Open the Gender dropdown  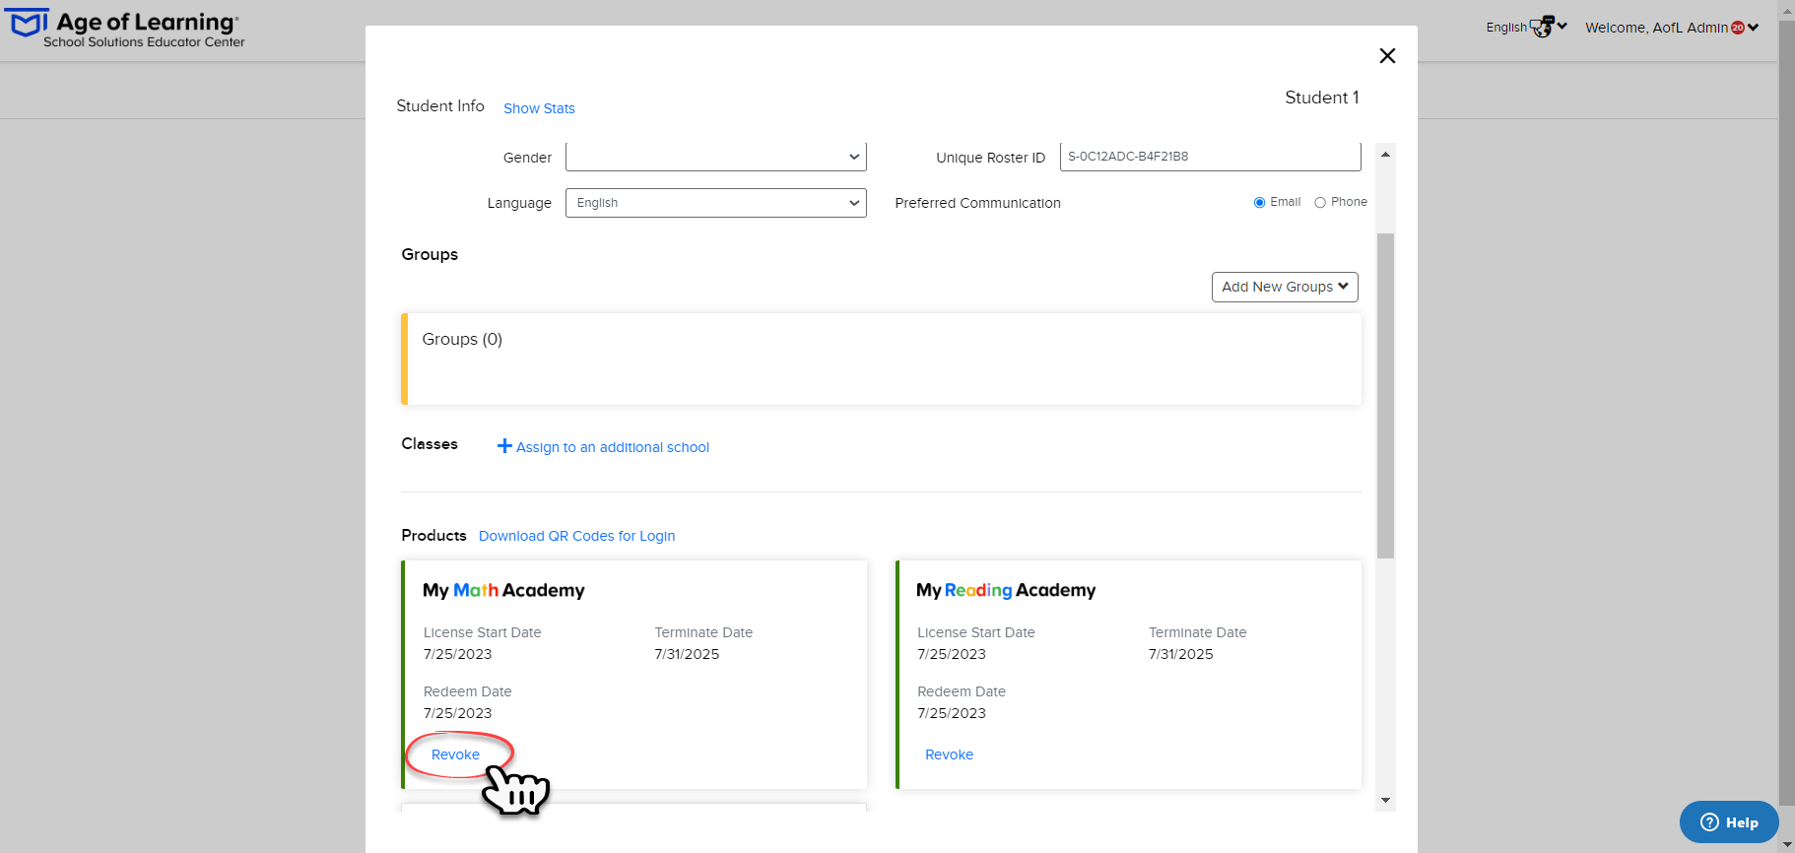[716, 157]
